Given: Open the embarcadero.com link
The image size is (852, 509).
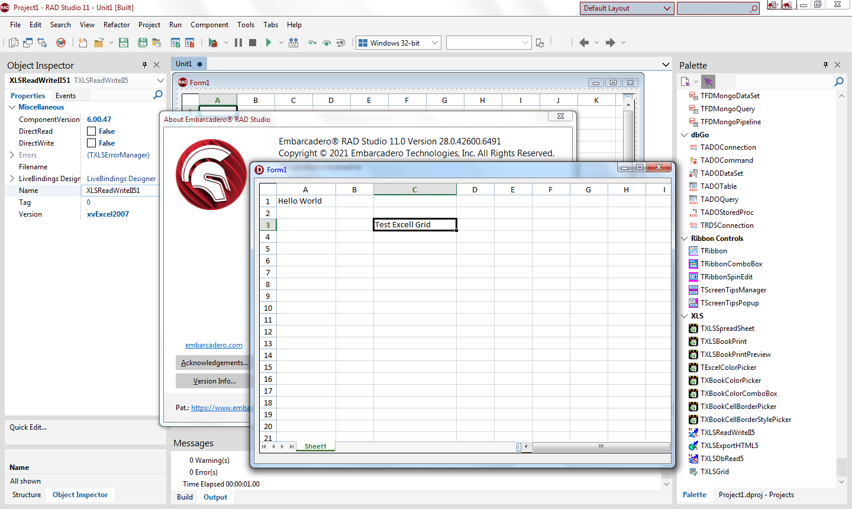Looking at the screenshot, I should (x=214, y=345).
